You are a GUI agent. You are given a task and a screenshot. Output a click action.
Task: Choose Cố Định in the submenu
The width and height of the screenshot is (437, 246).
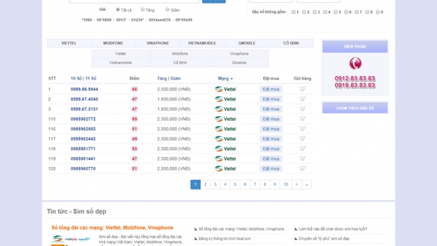(x=180, y=63)
